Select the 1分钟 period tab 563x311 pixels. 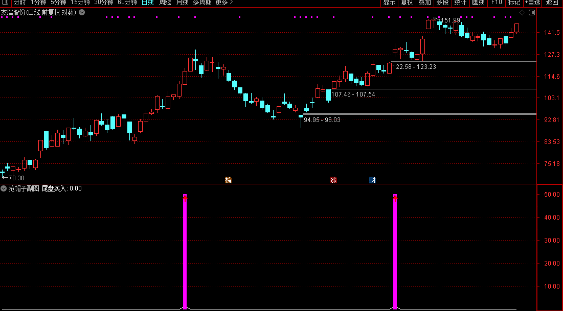coord(39,3)
